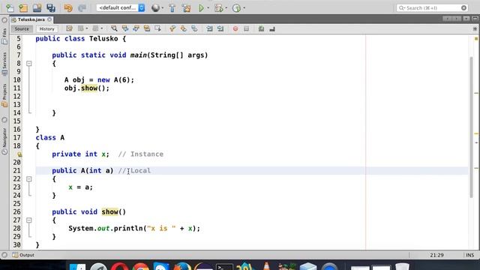
Task: Open the Navigator side panel tab
Action: click(4, 141)
